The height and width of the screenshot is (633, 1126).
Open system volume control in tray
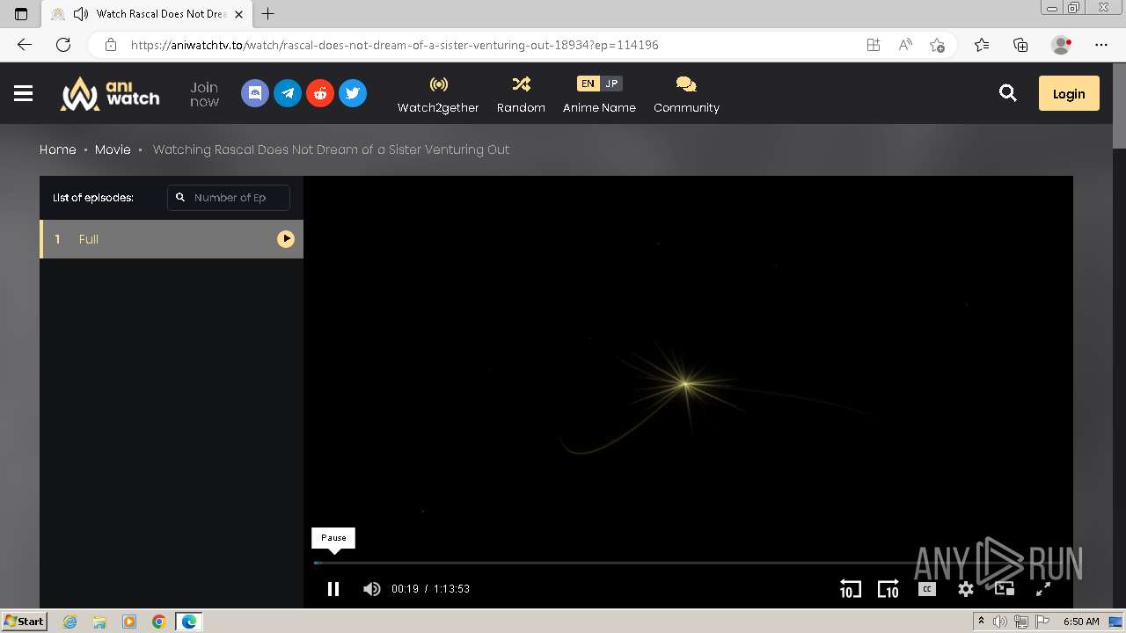(x=1000, y=622)
